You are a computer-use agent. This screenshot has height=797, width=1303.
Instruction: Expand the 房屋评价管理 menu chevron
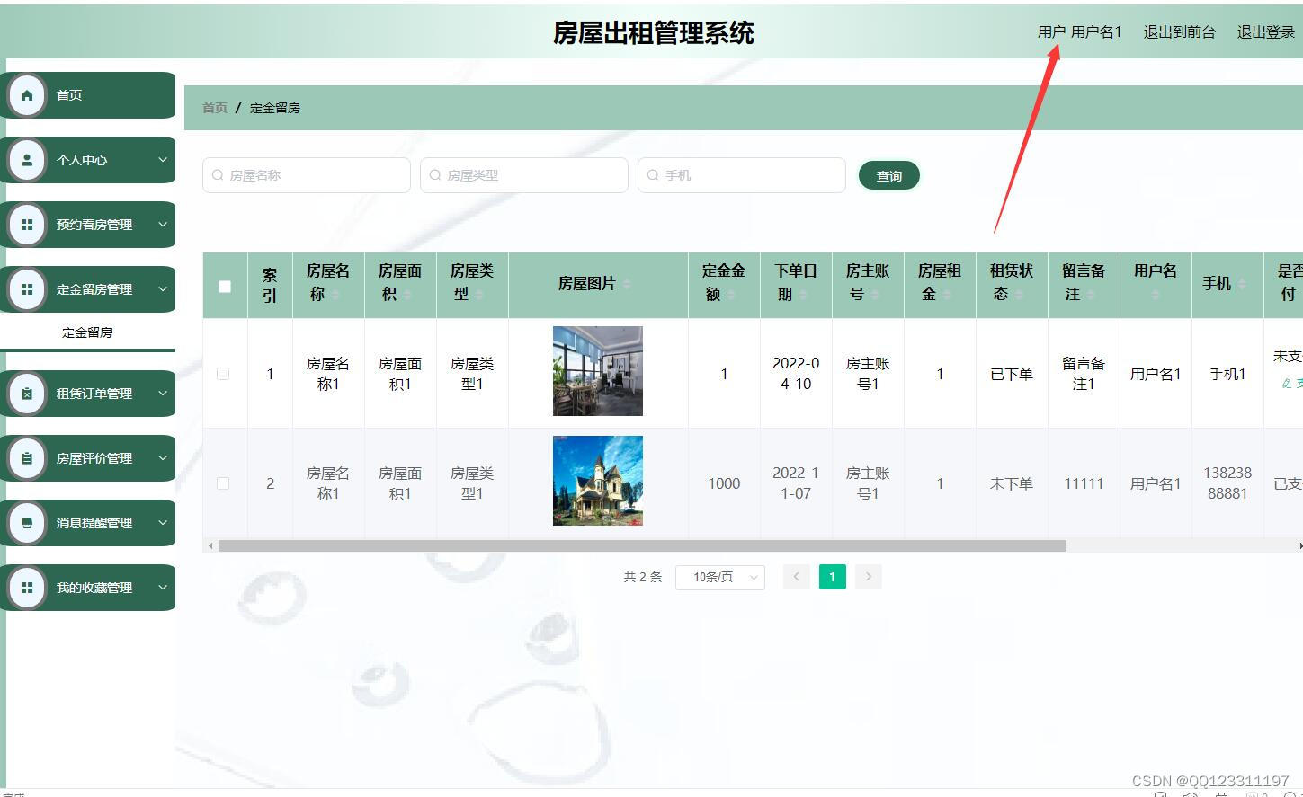[163, 458]
